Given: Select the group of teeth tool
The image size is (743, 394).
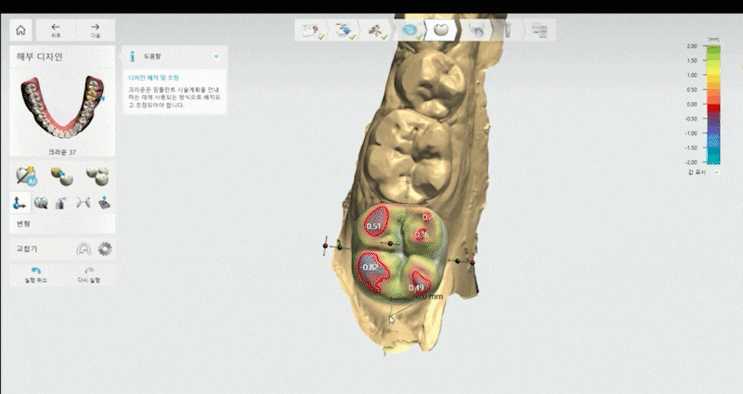Looking at the screenshot, I should coord(98,174).
